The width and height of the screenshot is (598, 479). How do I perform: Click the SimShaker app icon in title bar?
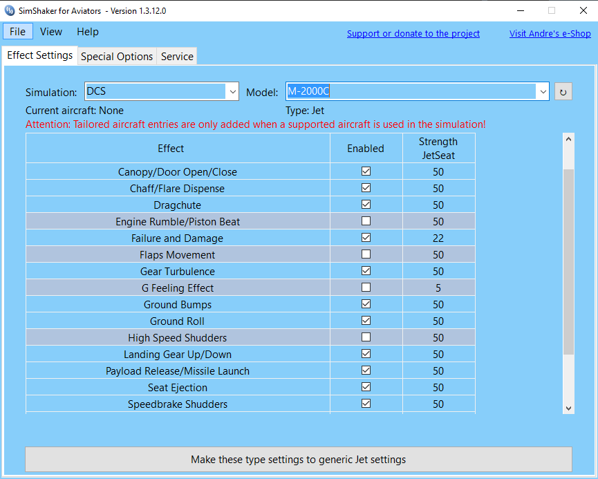[x=10, y=10]
